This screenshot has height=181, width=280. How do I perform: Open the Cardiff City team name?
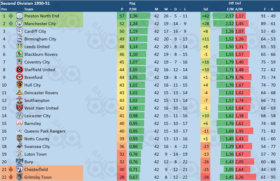(35, 31)
